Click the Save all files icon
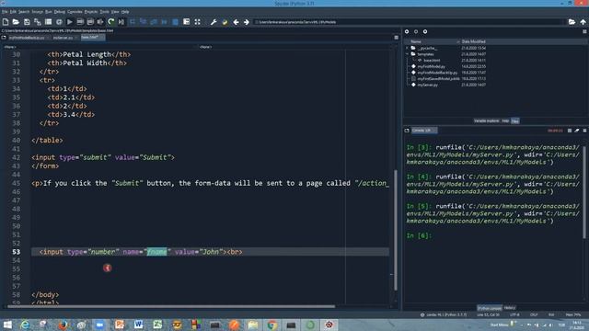The height and width of the screenshot is (331, 589). (x=37, y=22)
